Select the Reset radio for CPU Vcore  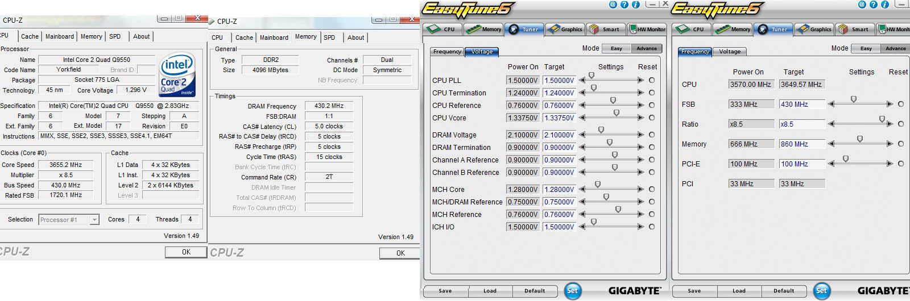(x=652, y=118)
